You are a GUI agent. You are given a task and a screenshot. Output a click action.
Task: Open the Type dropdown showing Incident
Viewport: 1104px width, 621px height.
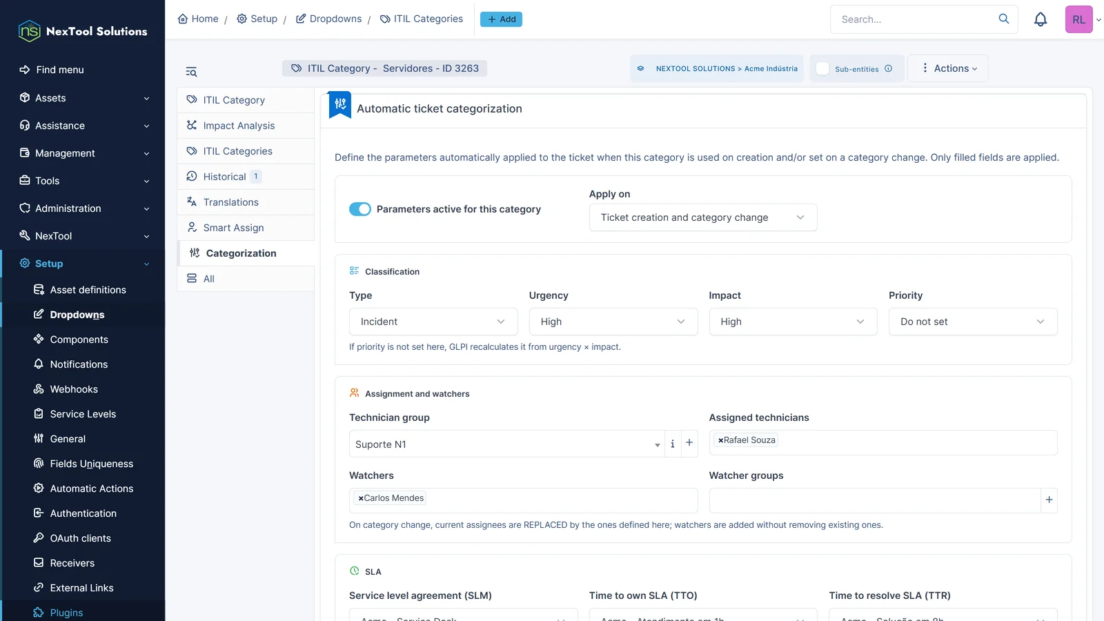tap(433, 322)
